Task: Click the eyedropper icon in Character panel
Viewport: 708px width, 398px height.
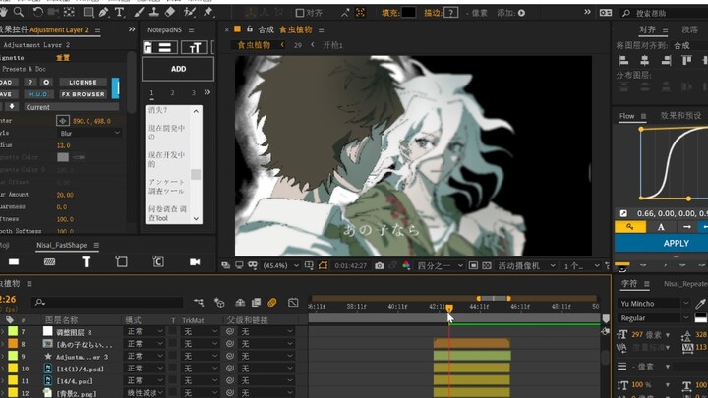Action: click(701, 304)
